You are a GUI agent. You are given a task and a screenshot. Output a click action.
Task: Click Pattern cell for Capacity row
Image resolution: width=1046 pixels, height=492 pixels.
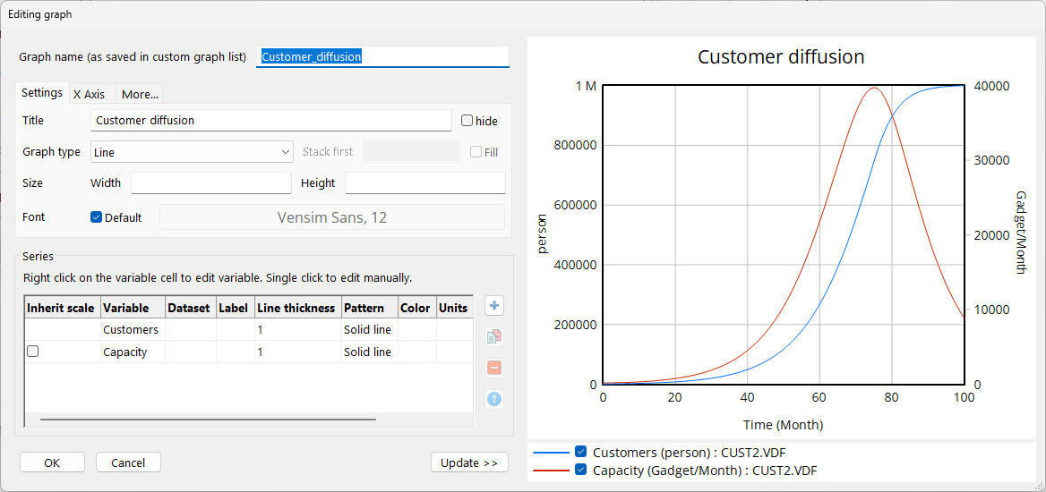pyautogui.click(x=369, y=352)
